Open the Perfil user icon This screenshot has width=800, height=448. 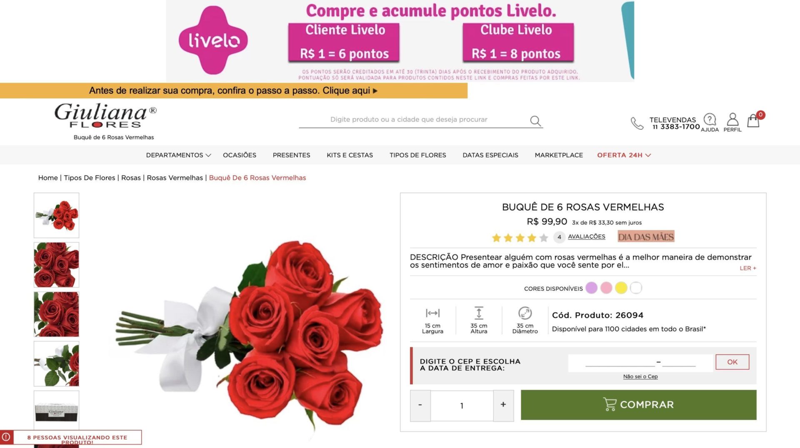click(x=732, y=119)
